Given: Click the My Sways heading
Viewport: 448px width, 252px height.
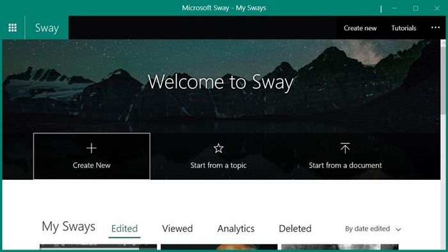Looking at the screenshot, I should pyautogui.click(x=68, y=226).
